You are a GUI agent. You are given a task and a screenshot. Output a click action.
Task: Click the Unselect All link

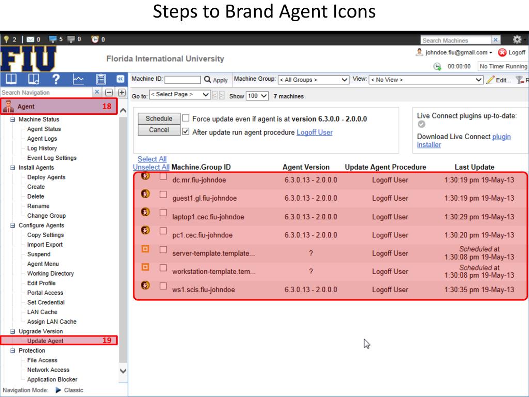[x=151, y=167]
